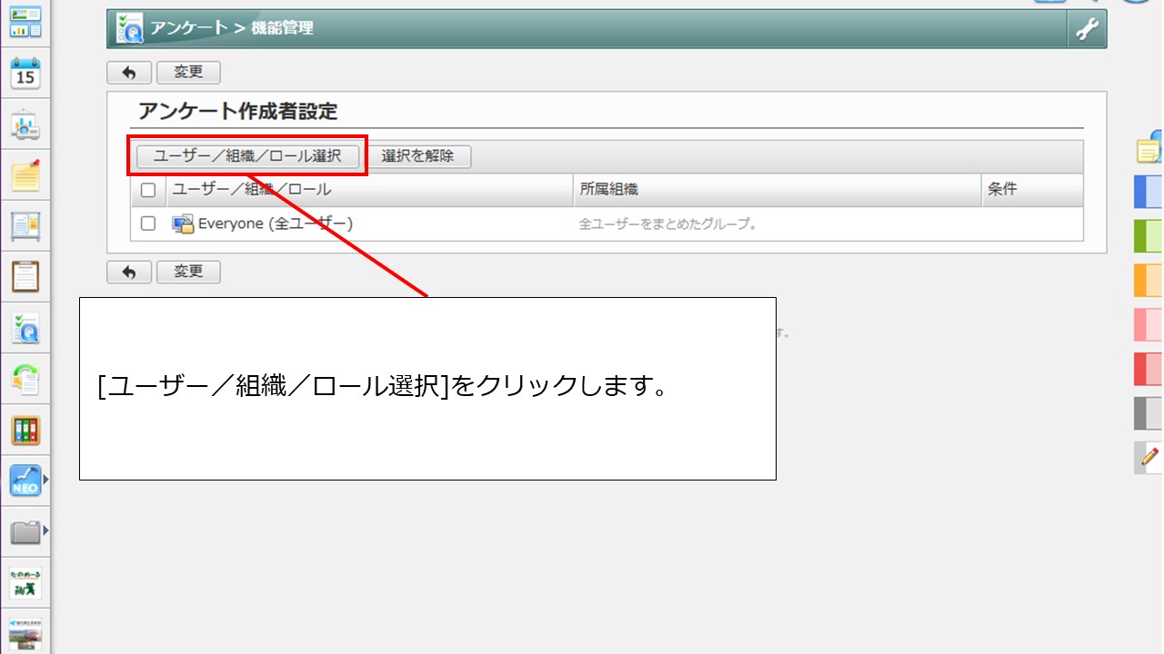This screenshot has width=1164, height=654.
Task: Open the green circular-arrow document icon
Action: click(x=25, y=379)
